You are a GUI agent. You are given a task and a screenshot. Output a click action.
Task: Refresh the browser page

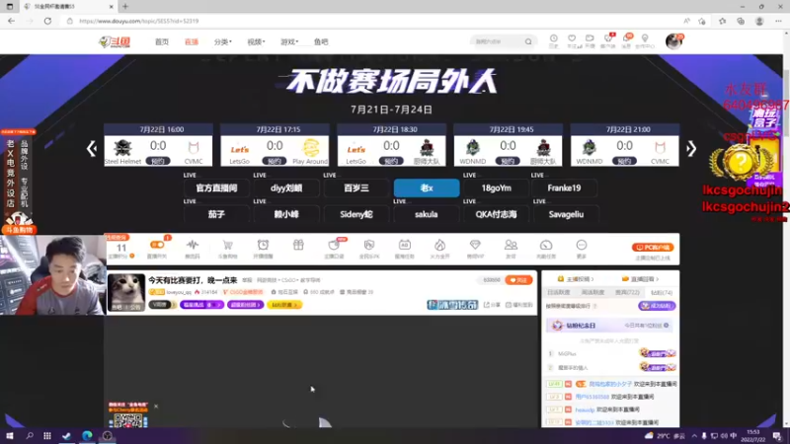(x=47, y=21)
